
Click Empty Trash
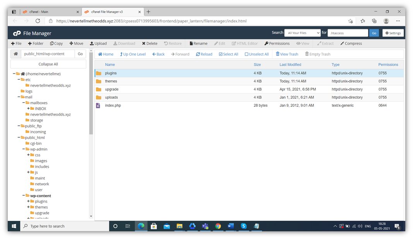318,54
